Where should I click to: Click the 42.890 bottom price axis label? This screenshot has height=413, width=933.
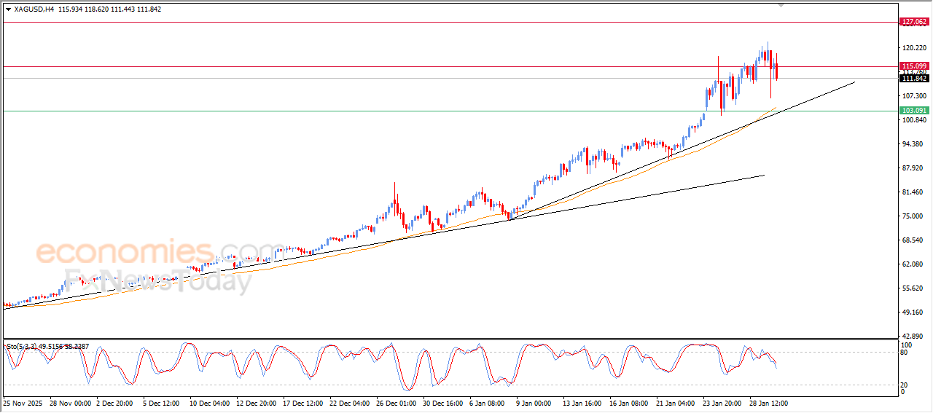coord(913,337)
